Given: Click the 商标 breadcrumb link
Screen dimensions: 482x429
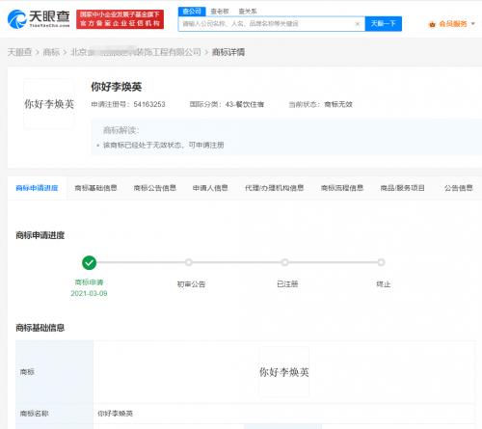Looking at the screenshot, I should pyautogui.click(x=51, y=52).
